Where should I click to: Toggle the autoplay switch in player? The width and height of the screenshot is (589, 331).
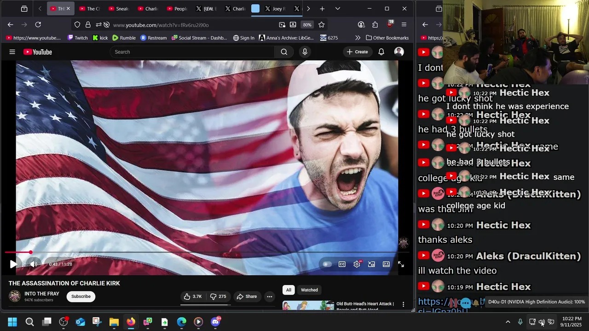[327, 264]
